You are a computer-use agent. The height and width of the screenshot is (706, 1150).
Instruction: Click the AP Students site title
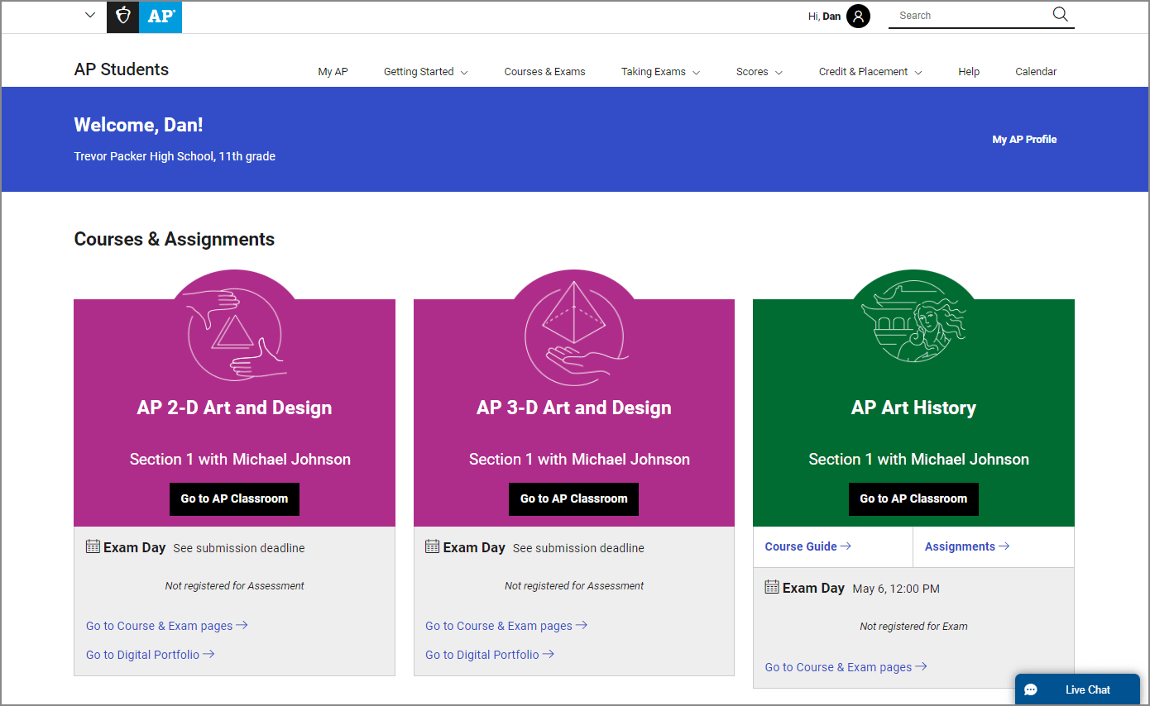(x=122, y=69)
